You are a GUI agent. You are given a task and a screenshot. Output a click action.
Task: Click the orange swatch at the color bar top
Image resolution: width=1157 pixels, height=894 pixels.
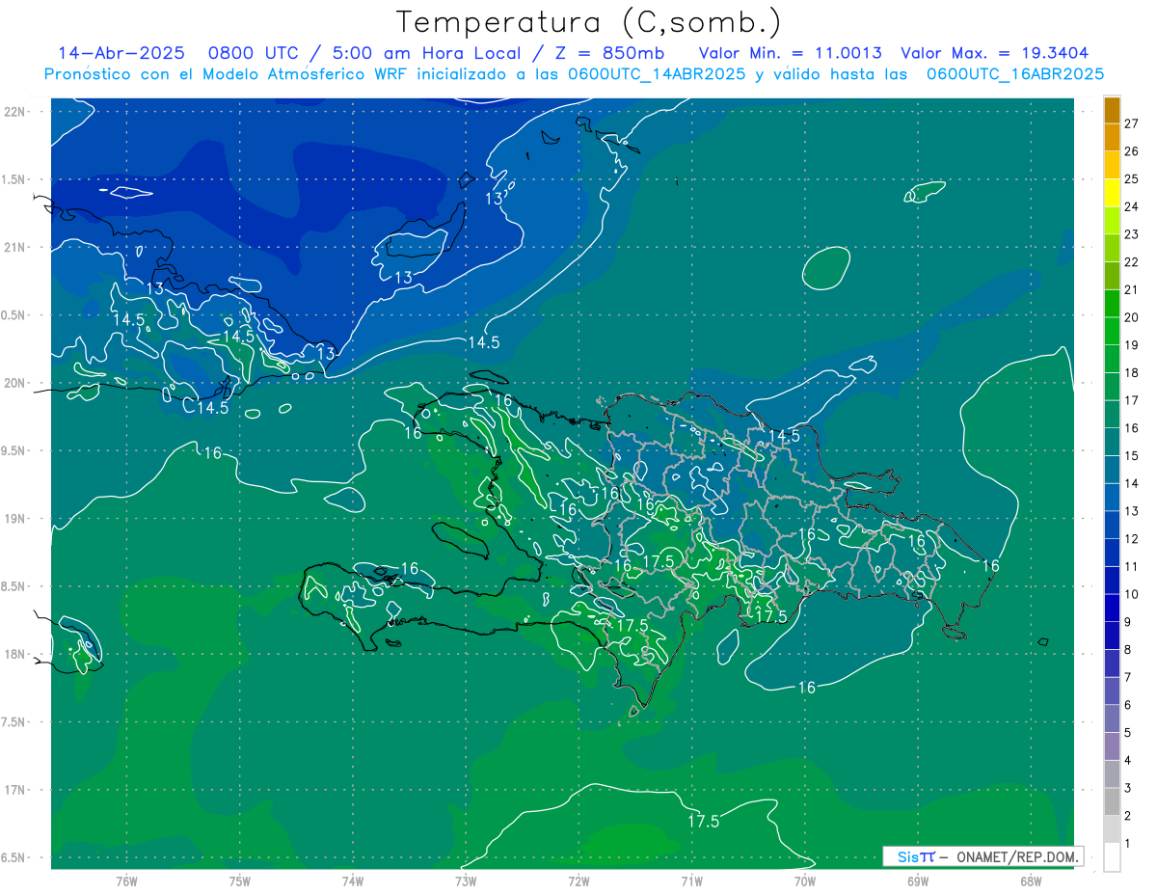click(1112, 110)
